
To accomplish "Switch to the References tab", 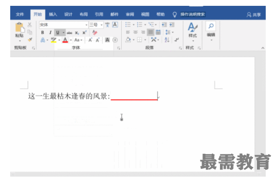I will [99, 15].
